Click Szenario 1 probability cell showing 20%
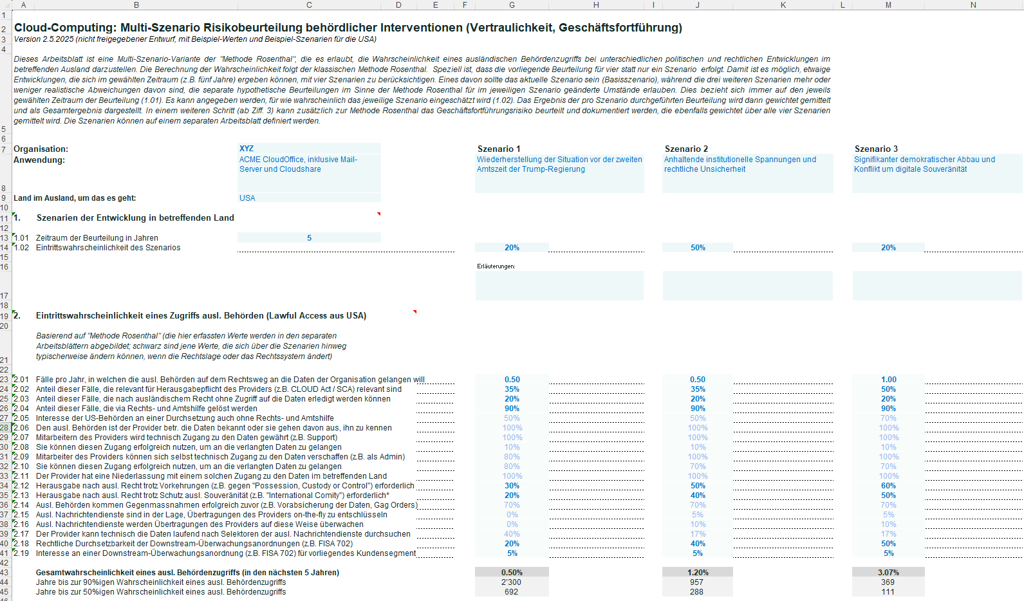Screen dimensions: 1024x601 [x=512, y=248]
